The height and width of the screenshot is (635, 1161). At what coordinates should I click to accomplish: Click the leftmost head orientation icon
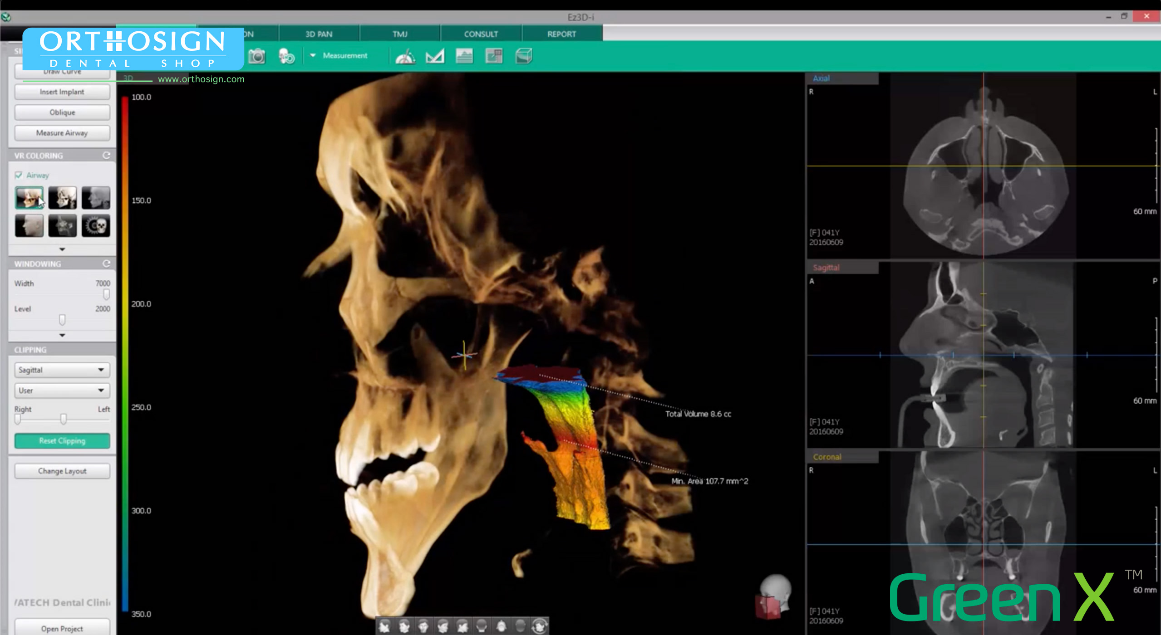point(384,626)
